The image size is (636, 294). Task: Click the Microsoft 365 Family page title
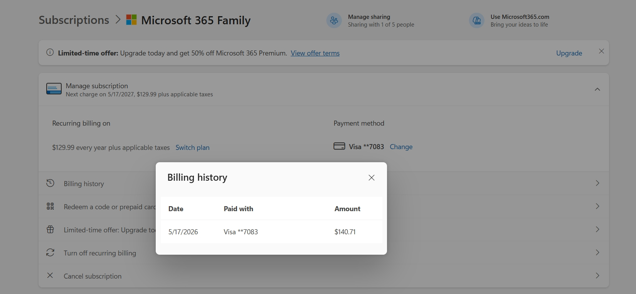(x=196, y=20)
